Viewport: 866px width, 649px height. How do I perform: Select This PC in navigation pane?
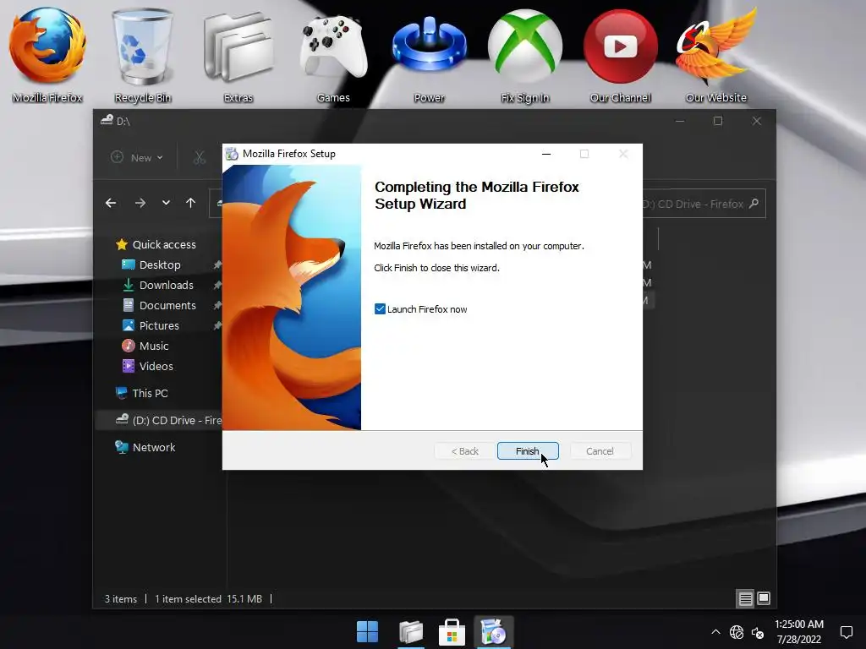tap(142, 394)
